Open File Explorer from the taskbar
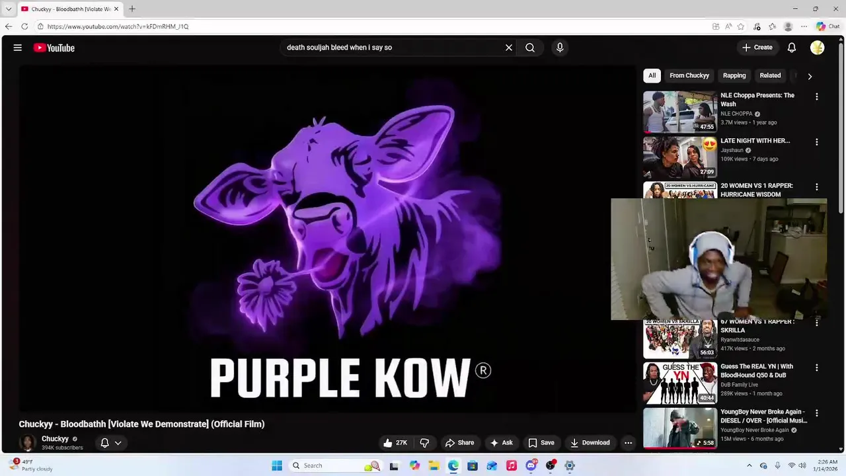Screen dimensions: 846x476 (434, 465)
